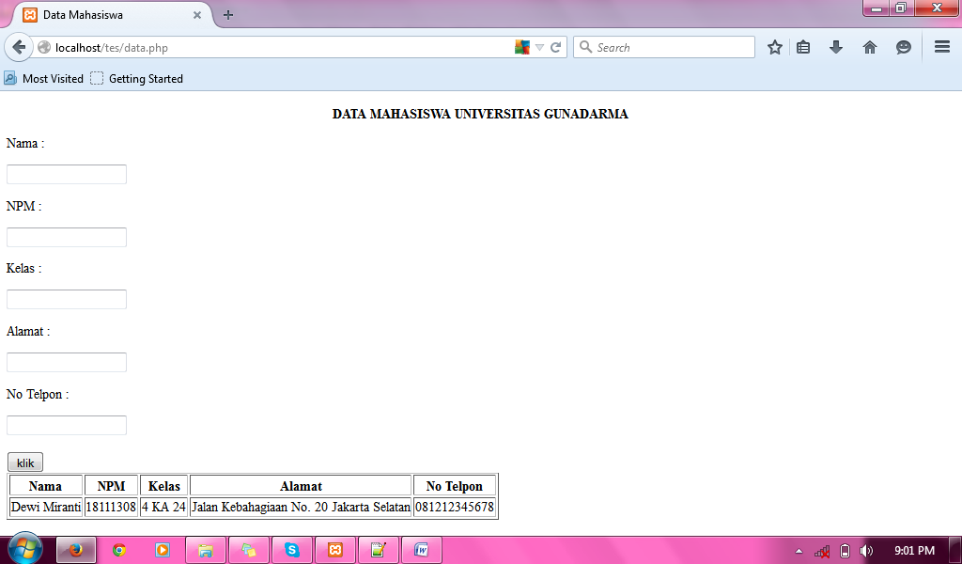The height and width of the screenshot is (564, 962).
Task: Click the NPM input field
Action: point(67,237)
